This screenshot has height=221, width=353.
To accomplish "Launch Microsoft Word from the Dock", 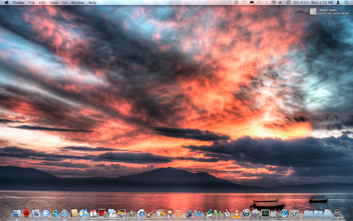I will [x=199, y=213].
